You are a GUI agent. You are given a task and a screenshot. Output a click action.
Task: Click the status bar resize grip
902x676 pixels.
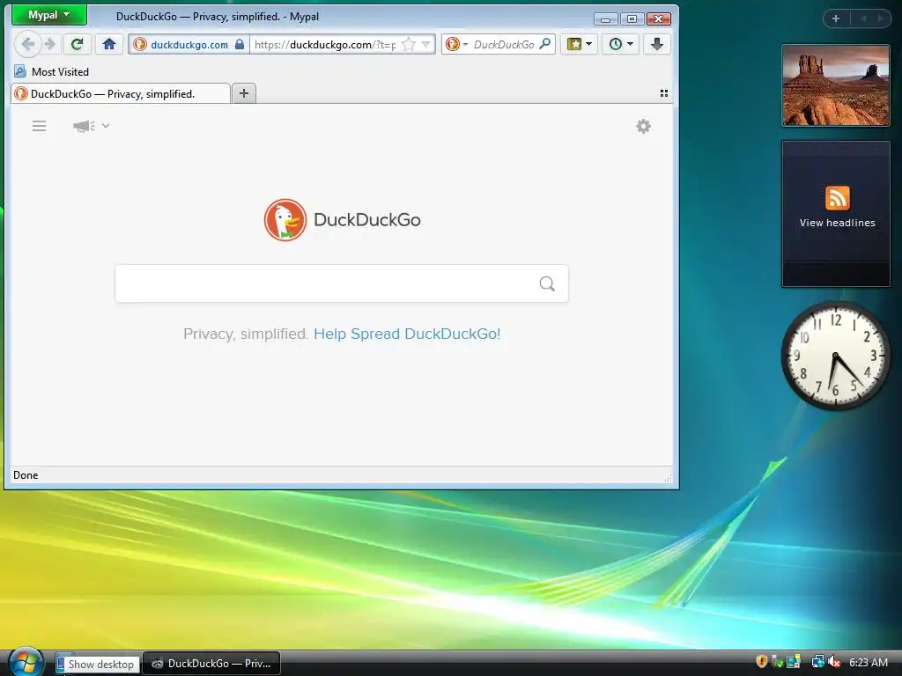click(x=668, y=478)
